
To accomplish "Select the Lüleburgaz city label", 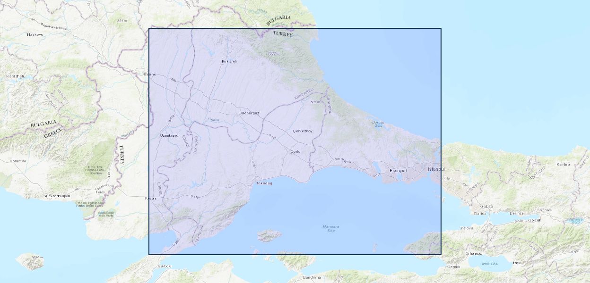I will (249, 114).
